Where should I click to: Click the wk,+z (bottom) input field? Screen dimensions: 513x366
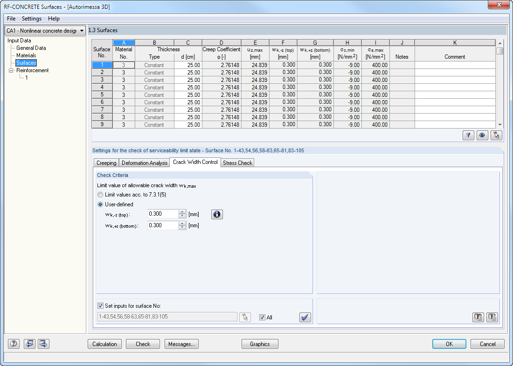click(163, 225)
